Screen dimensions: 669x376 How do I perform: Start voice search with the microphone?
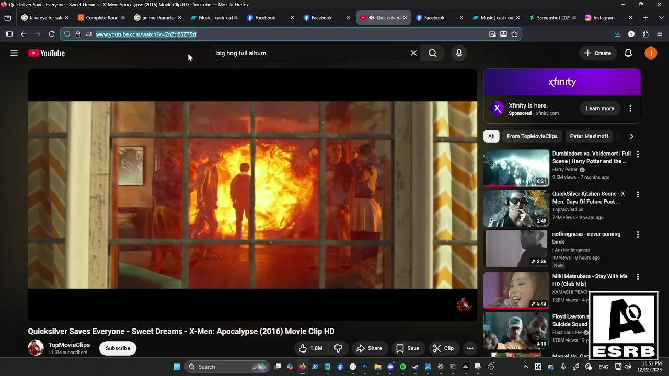click(x=459, y=53)
